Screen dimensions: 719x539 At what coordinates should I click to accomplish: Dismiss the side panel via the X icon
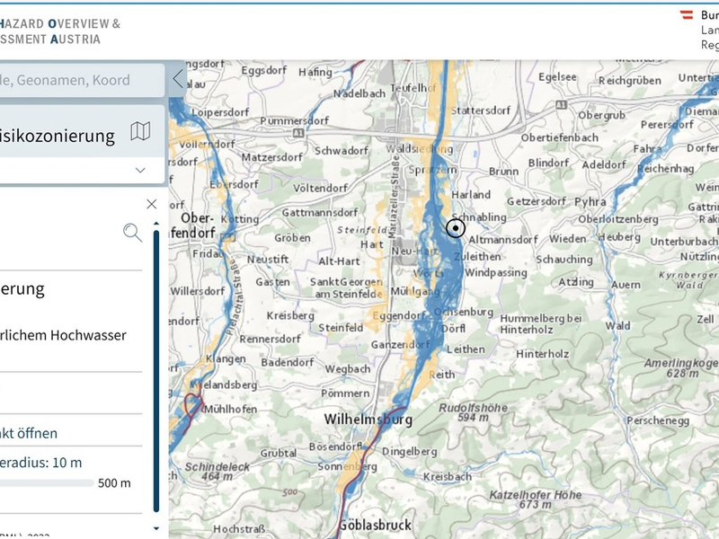151,204
